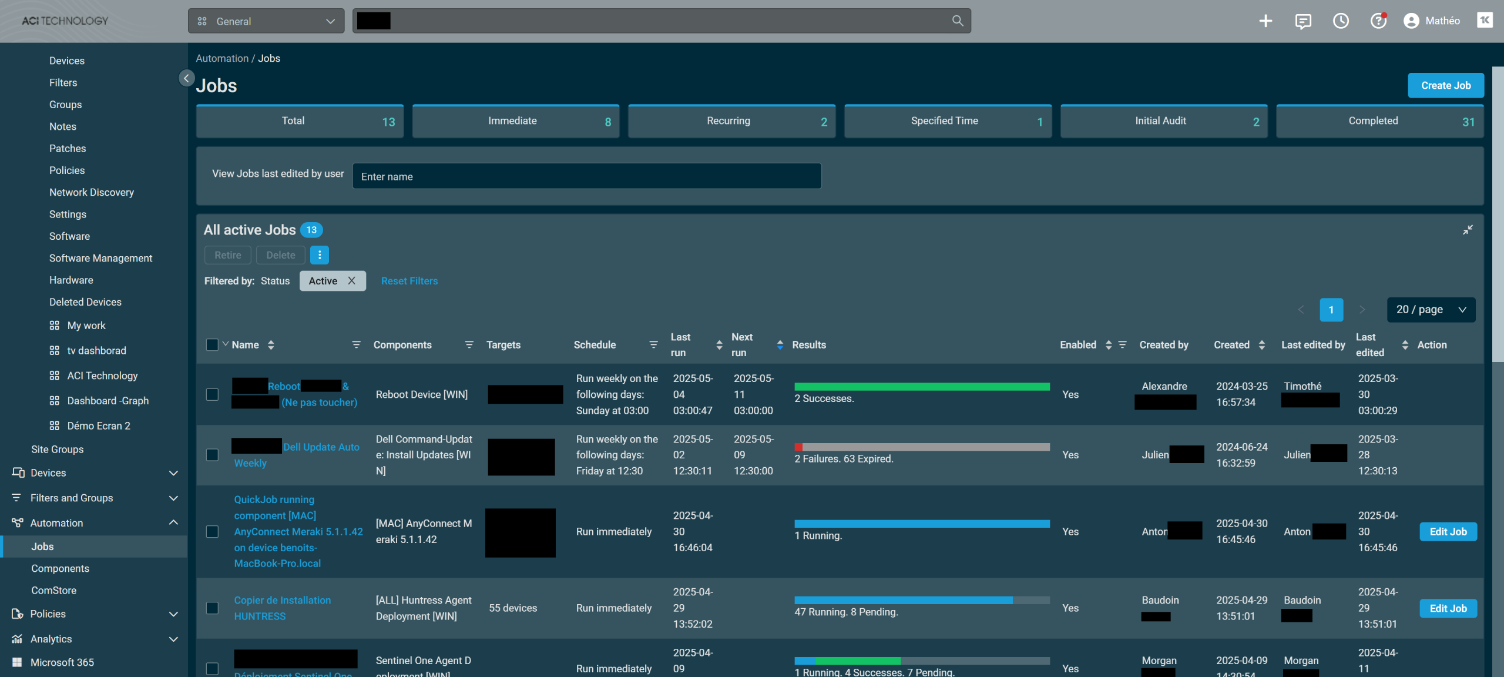The width and height of the screenshot is (1504, 677).
Task: Select the Copier de Installation HUNTRESS checkbox
Action: coord(212,608)
